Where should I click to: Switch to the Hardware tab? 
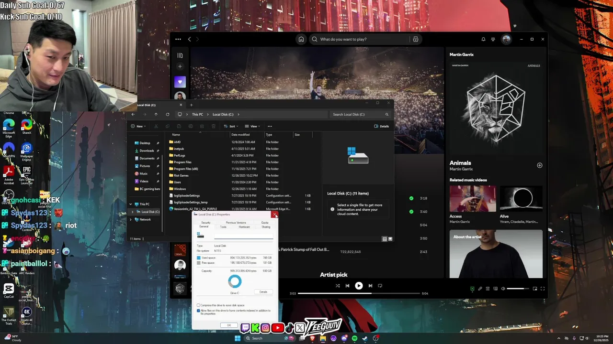point(244,227)
